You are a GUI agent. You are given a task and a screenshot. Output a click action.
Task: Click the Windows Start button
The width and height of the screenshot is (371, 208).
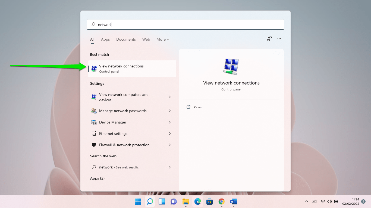pyautogui.click(x=138, y=201)
